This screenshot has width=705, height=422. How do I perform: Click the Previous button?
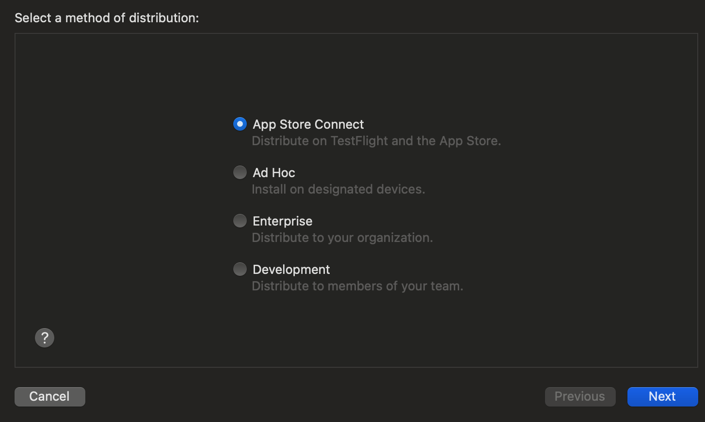click(580, 396)
